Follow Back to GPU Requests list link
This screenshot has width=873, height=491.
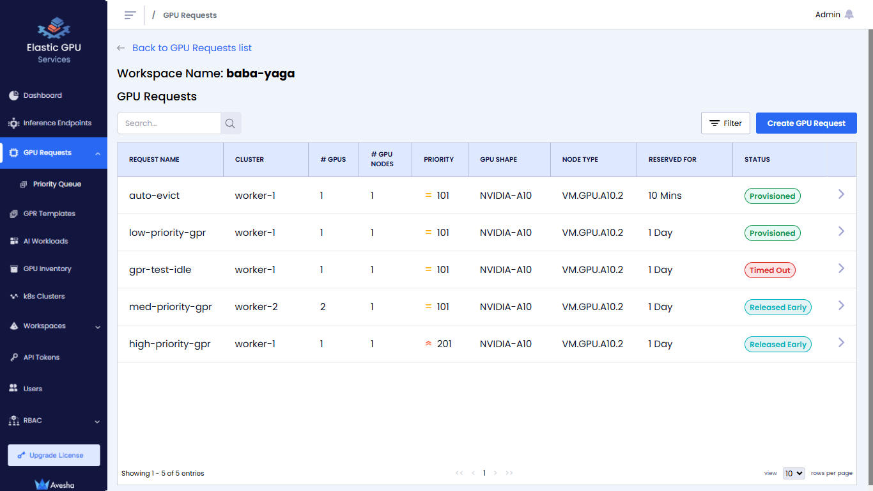pyautogui.click(x=192, y=48)
